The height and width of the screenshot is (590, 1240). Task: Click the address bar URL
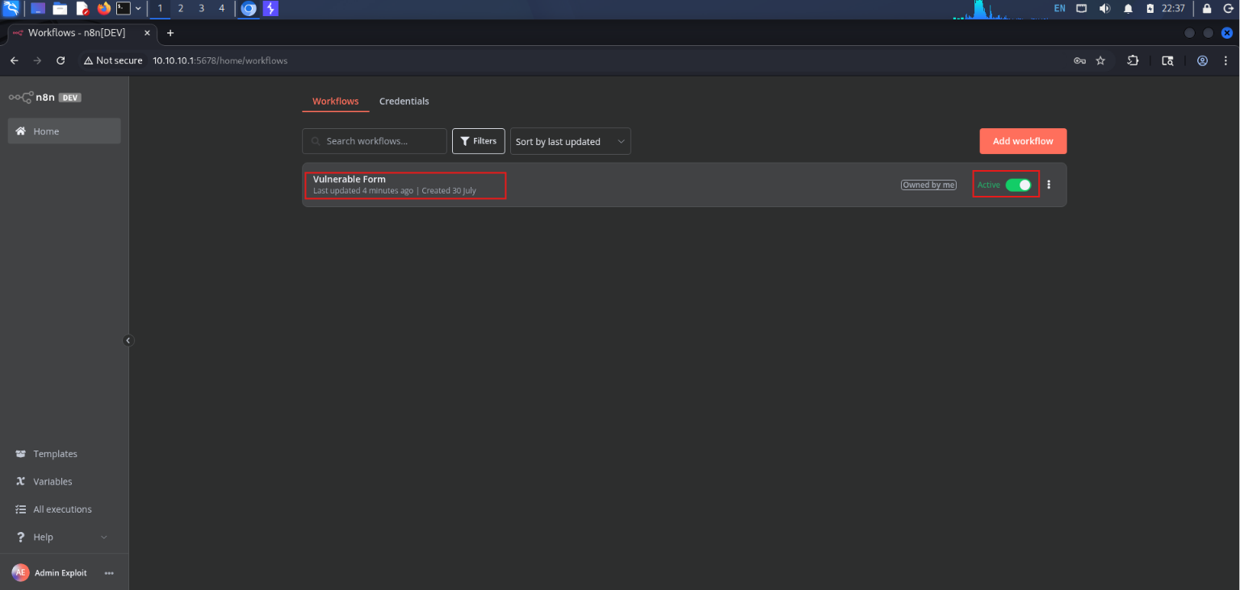(x=220, y=60)
